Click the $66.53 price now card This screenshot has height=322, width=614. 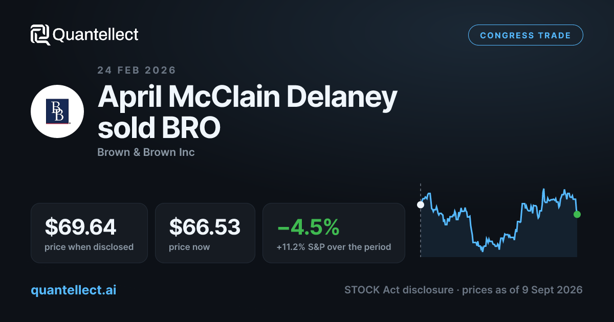pyautogui.click(x=205, y=233)
